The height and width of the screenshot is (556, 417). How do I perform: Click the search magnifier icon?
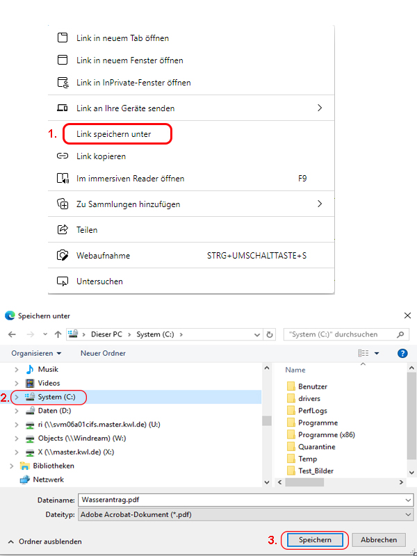(x=400, y=334)
